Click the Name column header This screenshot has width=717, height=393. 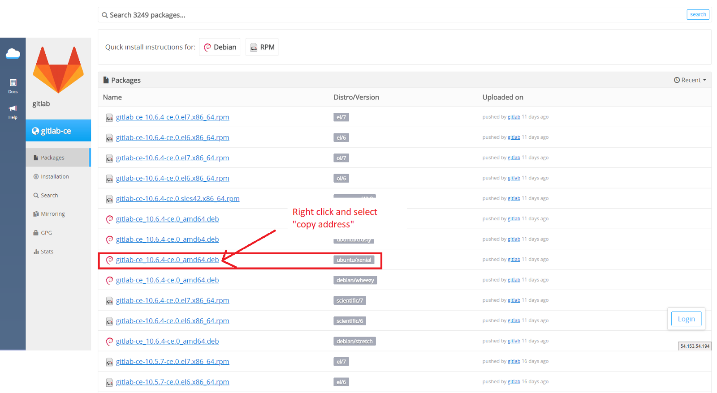[112, 97]
